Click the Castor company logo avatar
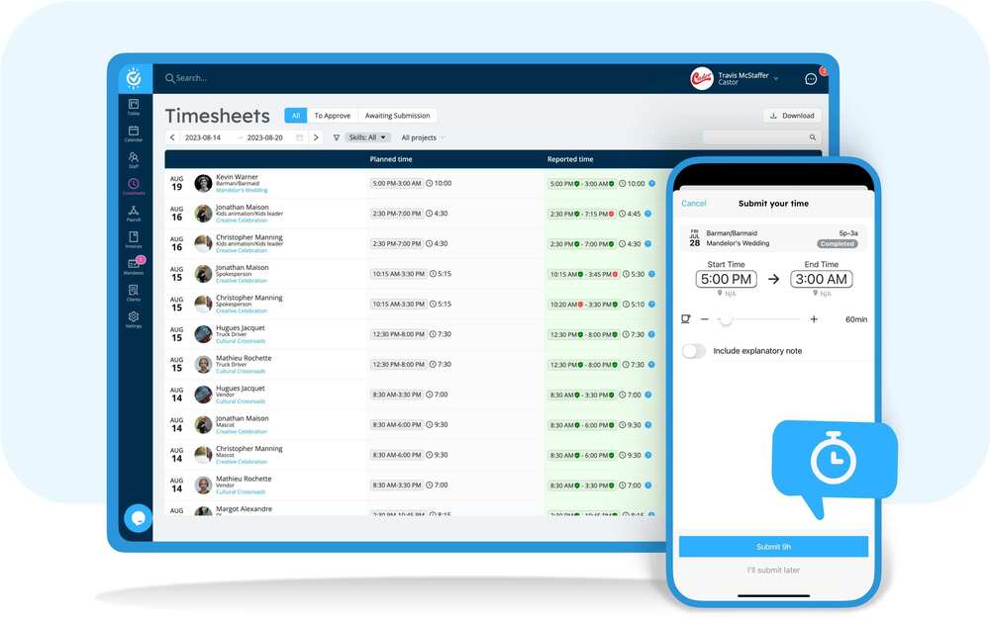 click(702, 79)
